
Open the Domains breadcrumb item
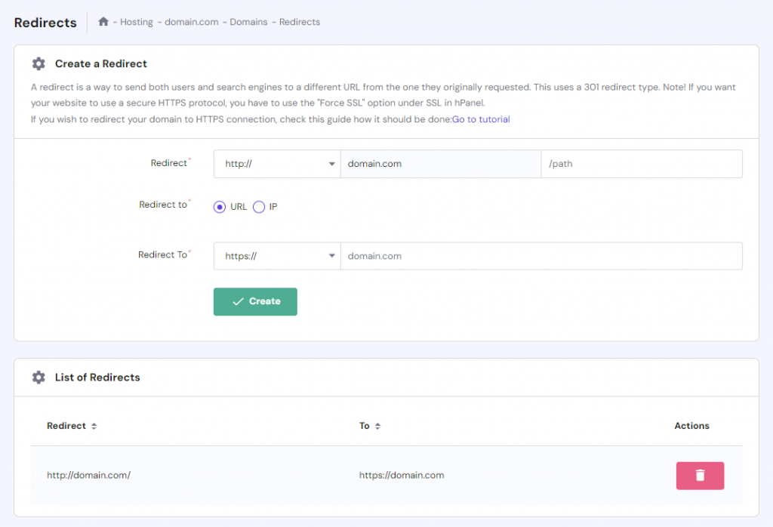tap(249, 22)
